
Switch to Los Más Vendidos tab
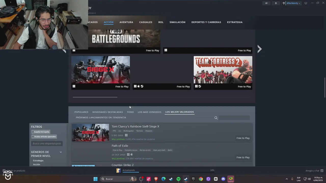click(x=150, y=112)
